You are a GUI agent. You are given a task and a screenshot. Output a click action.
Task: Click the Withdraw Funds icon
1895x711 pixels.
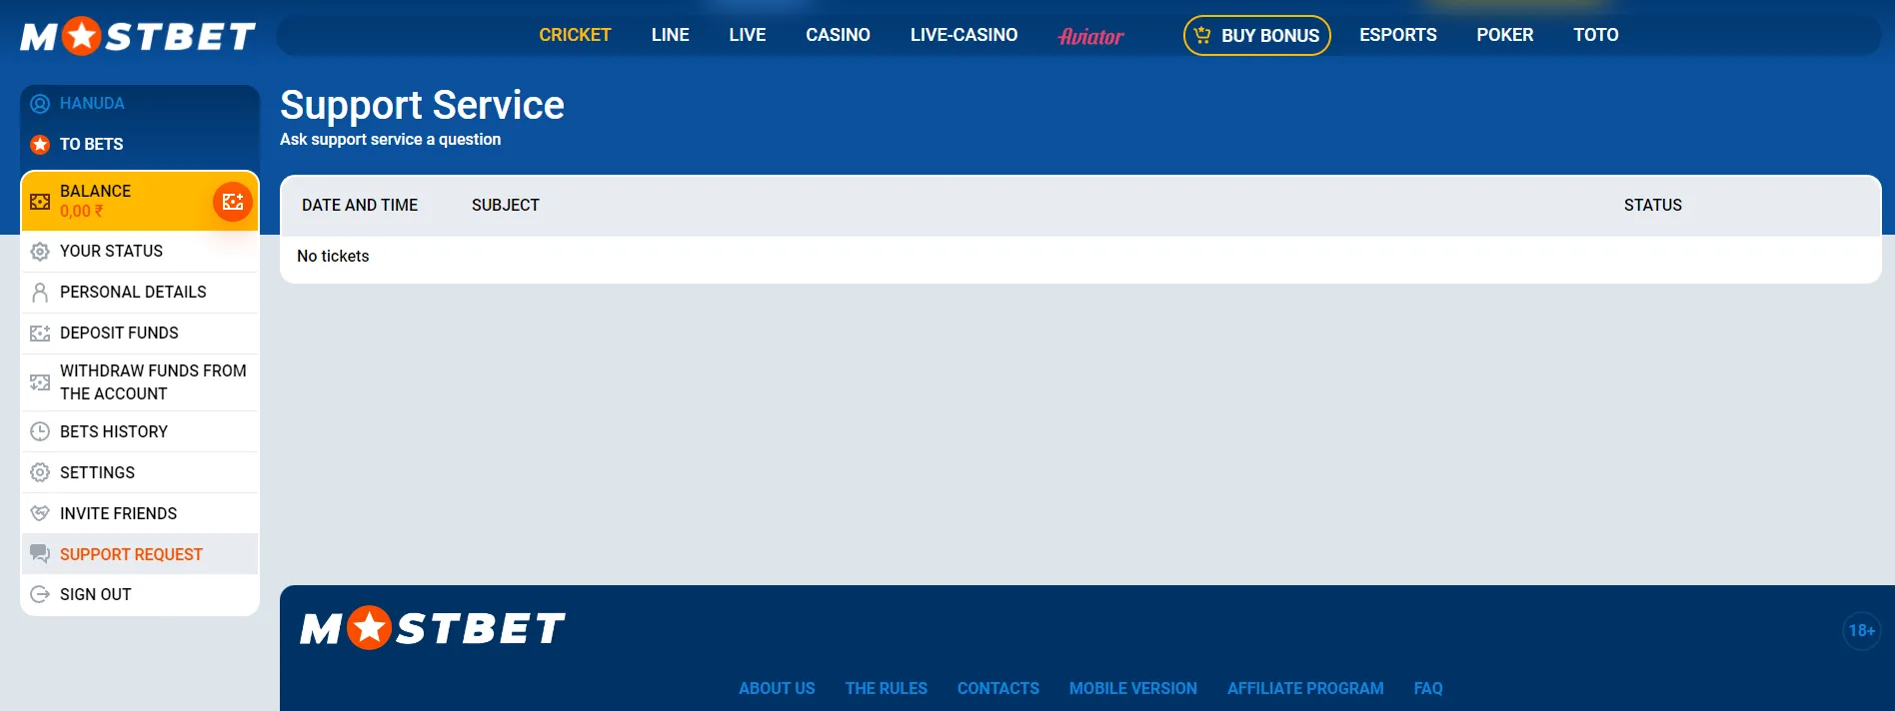[x=40, y=382]
